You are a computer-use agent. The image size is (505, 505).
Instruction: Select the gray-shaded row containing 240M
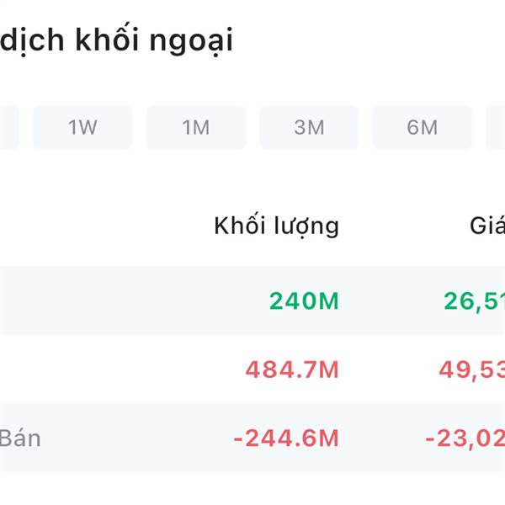(x=126, y=300)
